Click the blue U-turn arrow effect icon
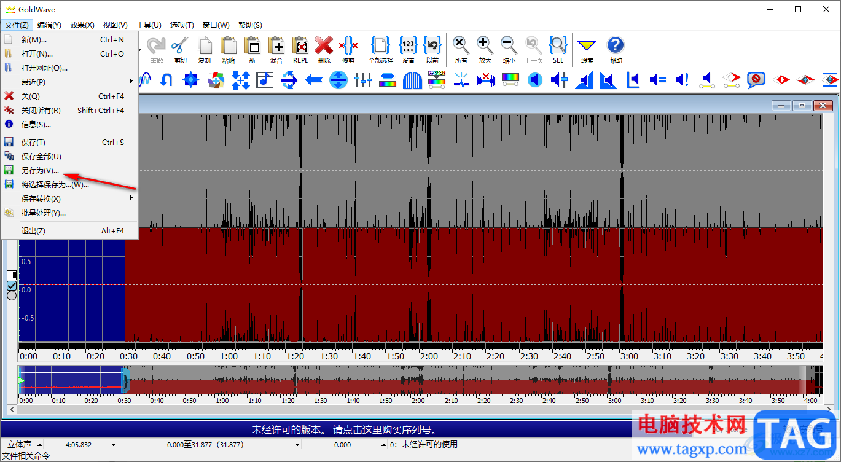 (x=166, y=80)
